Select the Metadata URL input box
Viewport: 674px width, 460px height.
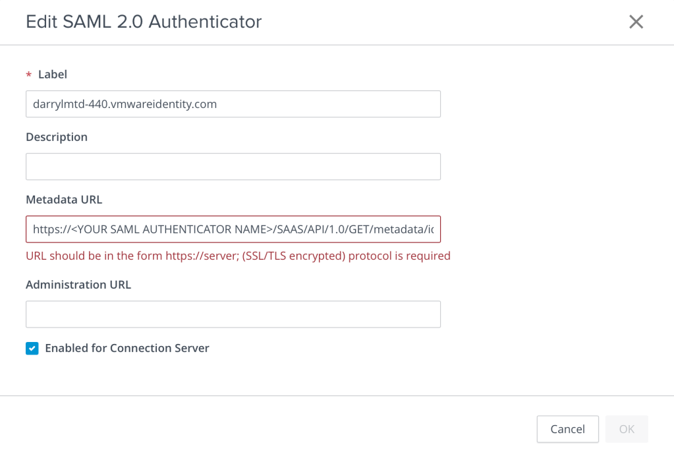coord(233,229)
